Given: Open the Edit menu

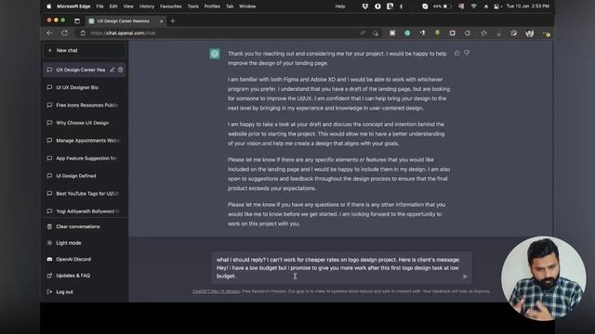Looking at the screenshot, I should pos(113,6).
